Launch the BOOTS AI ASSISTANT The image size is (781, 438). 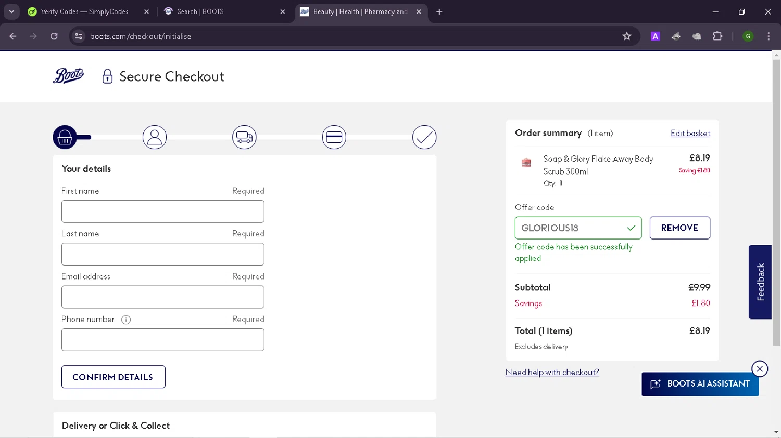700,384
